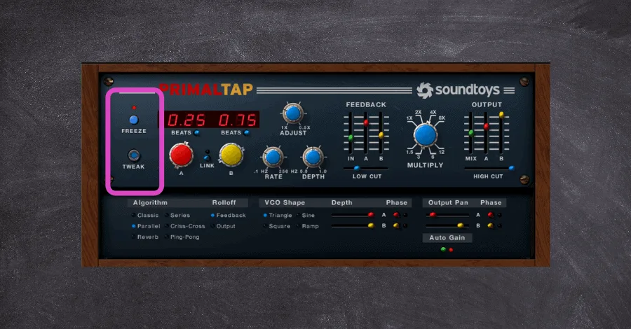
Task: Click the Output Mix green fader
Action: point(471,133)
